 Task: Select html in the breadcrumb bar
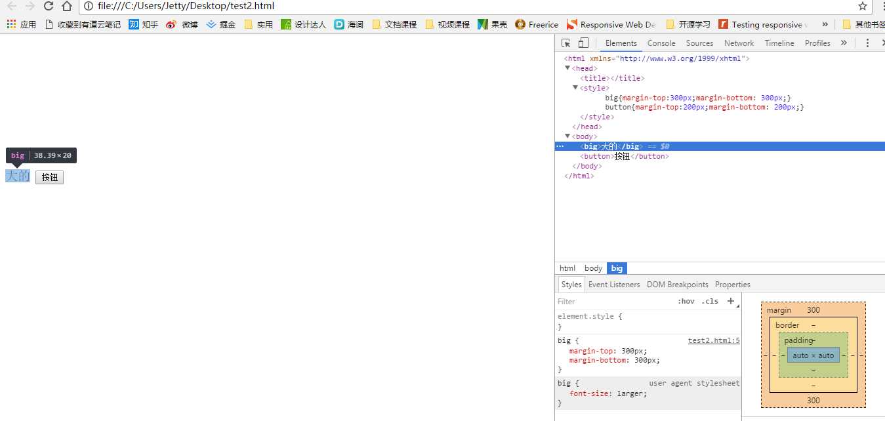point(567,268)
